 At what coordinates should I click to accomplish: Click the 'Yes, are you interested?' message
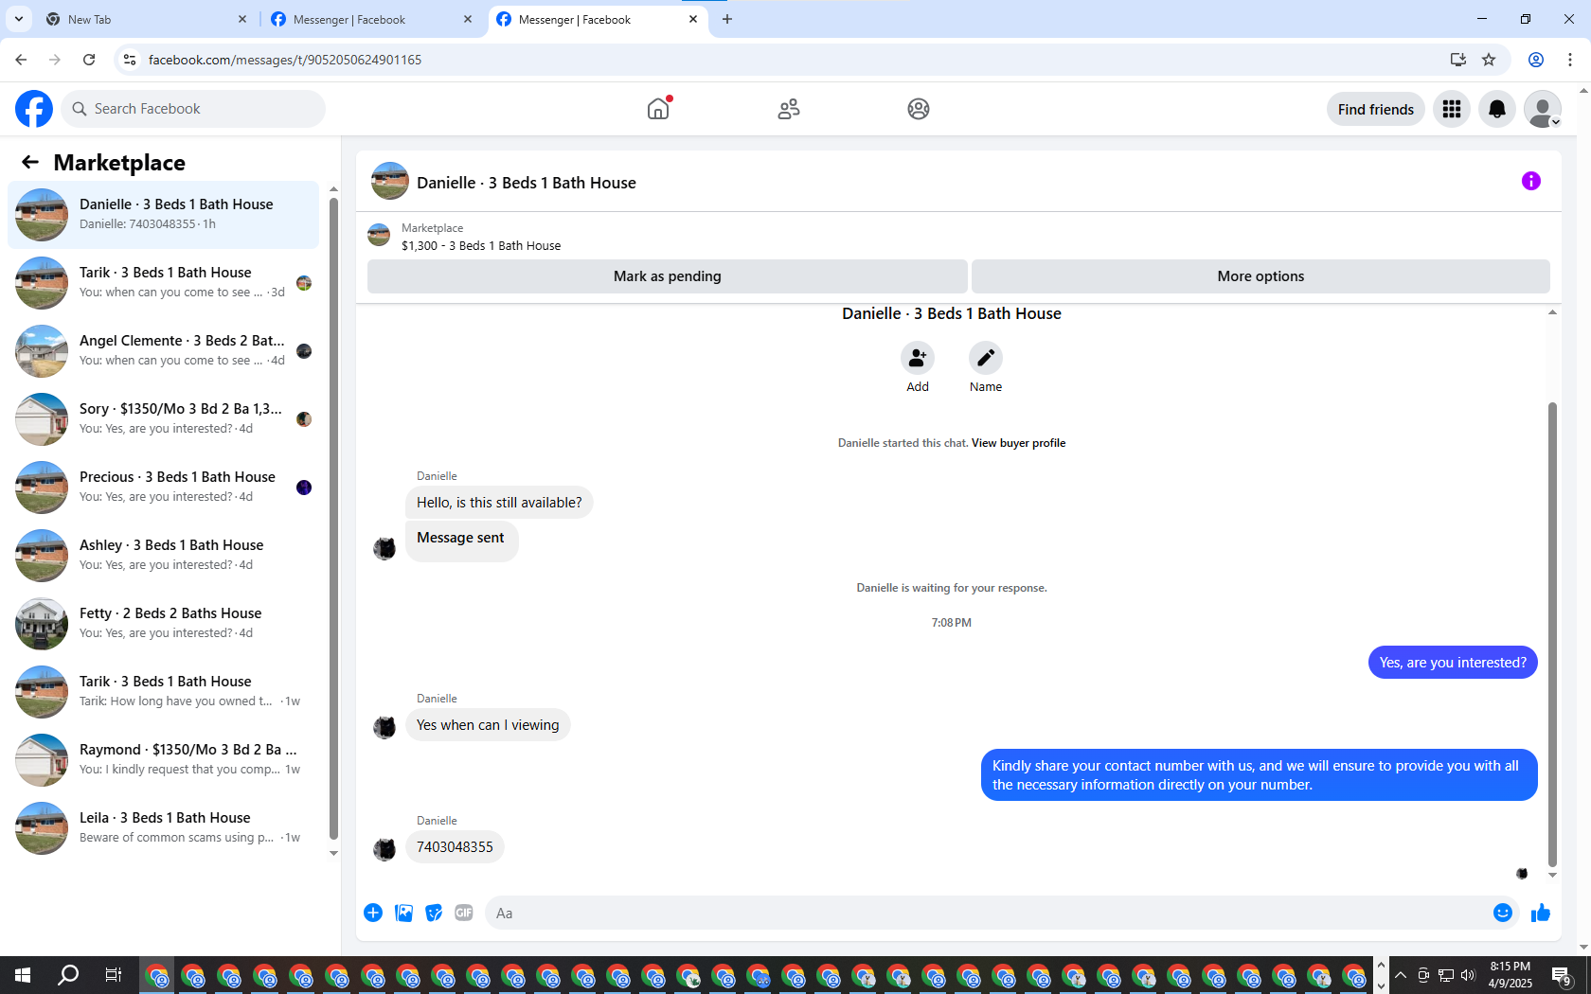click(x=1453, y=663)
